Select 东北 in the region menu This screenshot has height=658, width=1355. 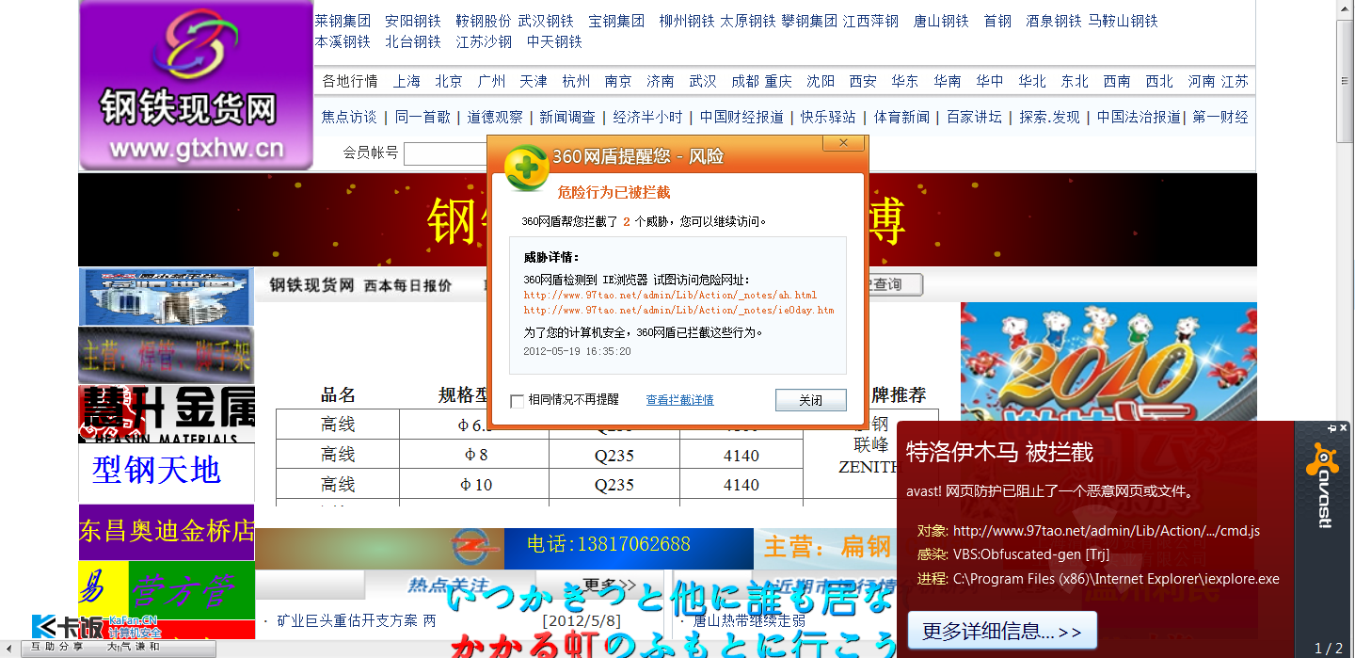[1075, 81]
